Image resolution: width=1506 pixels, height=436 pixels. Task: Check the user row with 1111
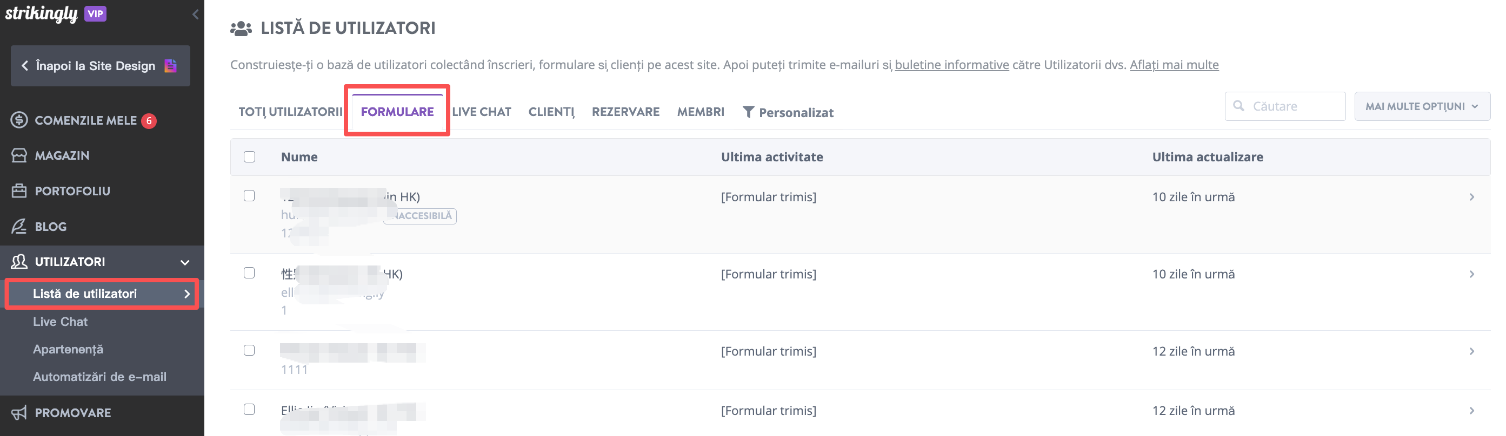(x=250, y=350)
